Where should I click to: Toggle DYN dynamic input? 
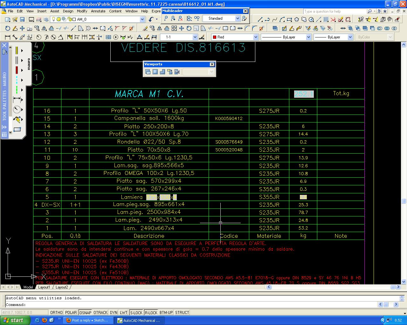click(114, 313)
